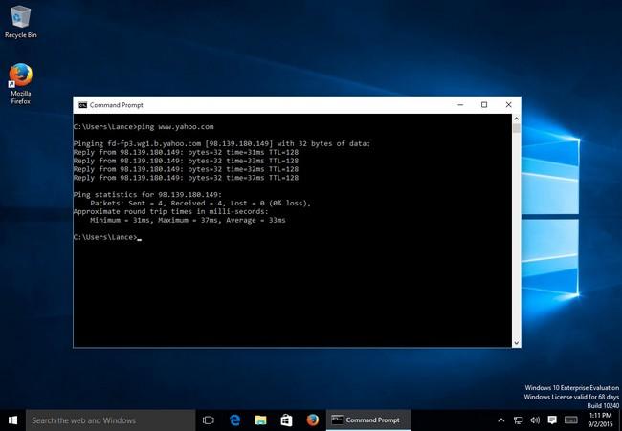Select the Command Prompt taskbar button
This screenshot has height=431, width=622.
click(x=368, y=420)
